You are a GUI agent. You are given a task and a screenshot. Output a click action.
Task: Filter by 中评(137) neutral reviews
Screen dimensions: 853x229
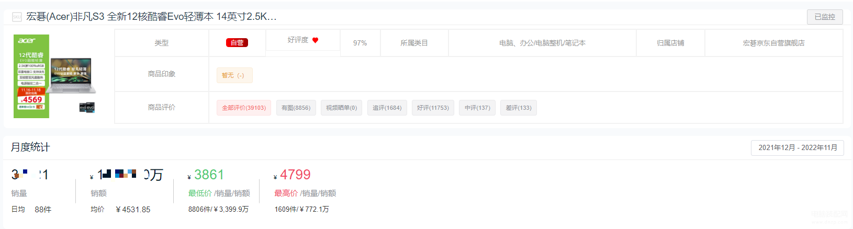pyautogui.click(x=477, y=108)
